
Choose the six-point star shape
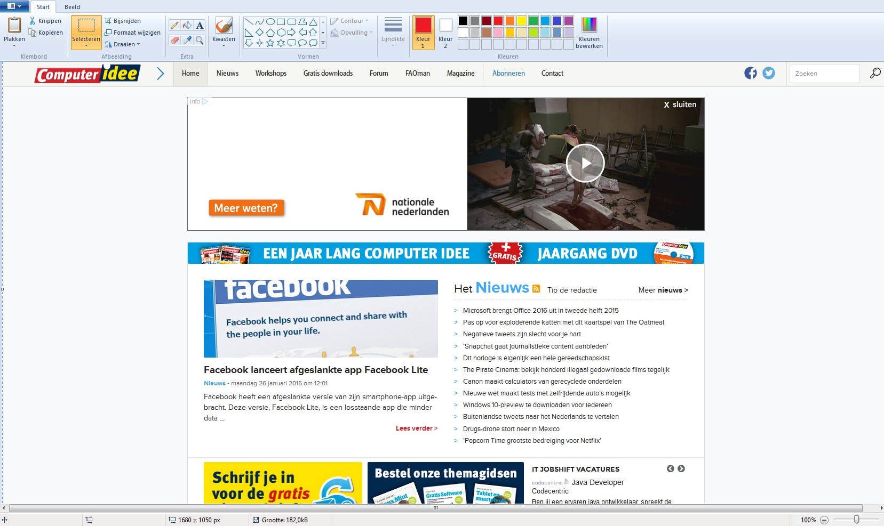tap(281, 43)
